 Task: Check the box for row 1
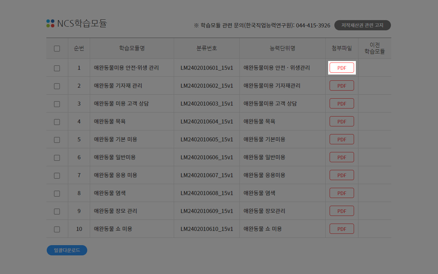coord(57,68)
